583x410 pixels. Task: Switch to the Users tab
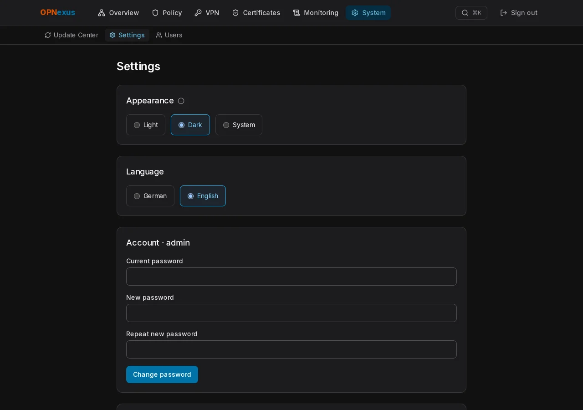169,35
